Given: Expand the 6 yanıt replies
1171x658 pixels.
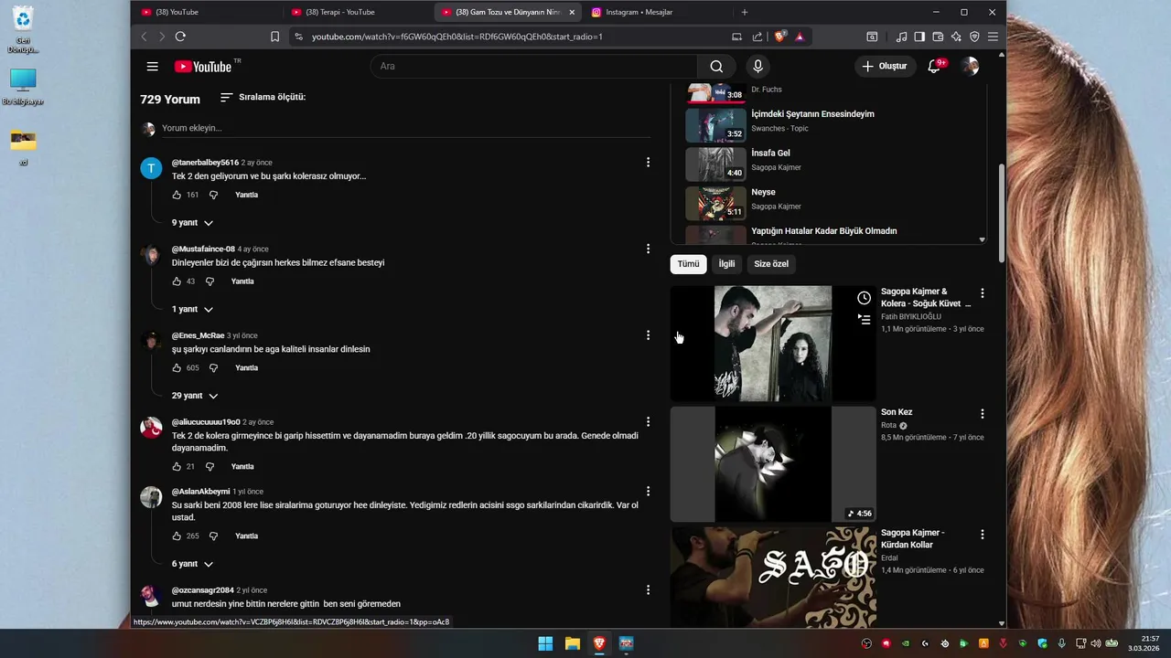Looking at the screenshot, I should tap(192, 564).
